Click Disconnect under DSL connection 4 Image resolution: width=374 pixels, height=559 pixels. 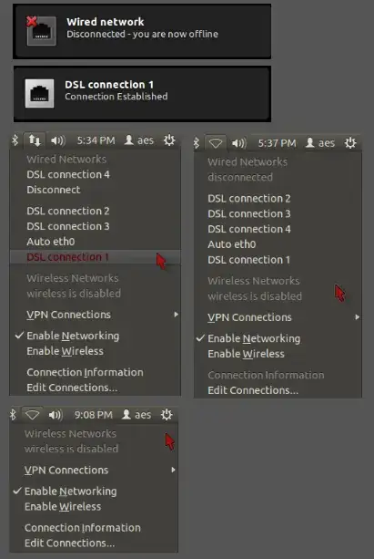point(54,190)
